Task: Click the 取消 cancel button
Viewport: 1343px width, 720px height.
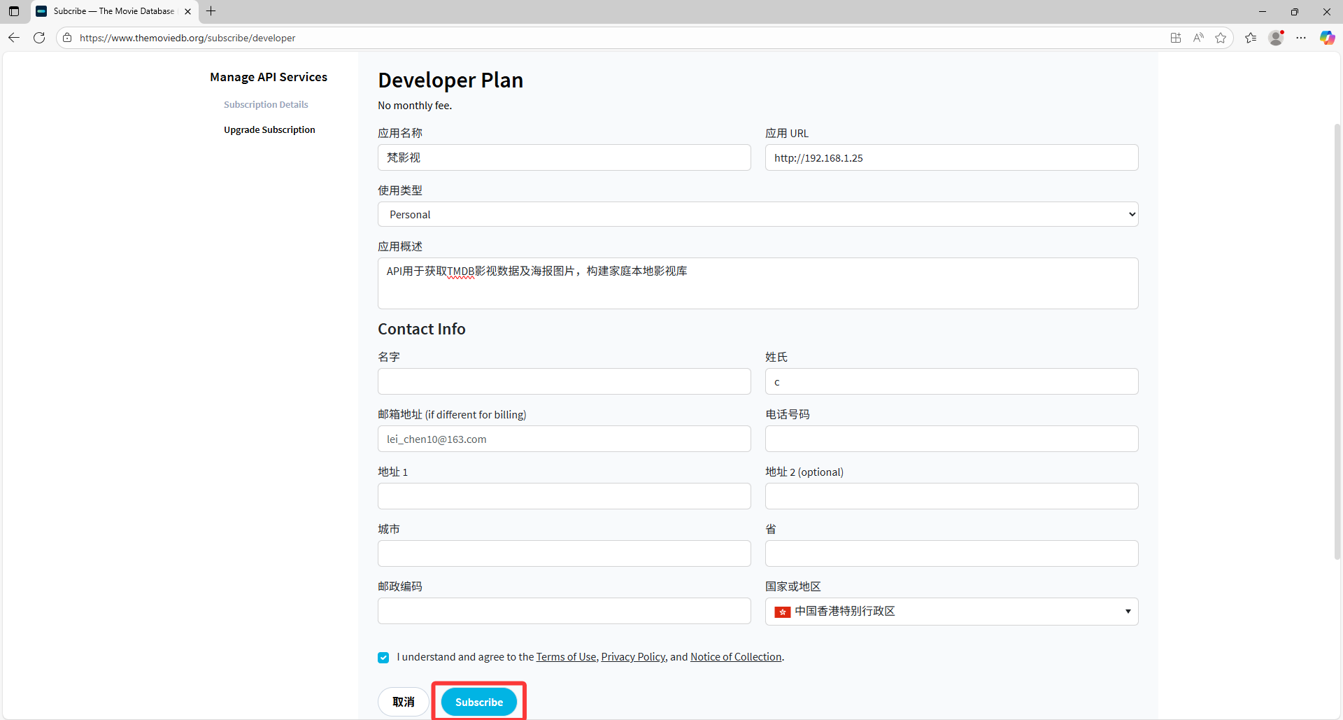Action: point(404,702)
